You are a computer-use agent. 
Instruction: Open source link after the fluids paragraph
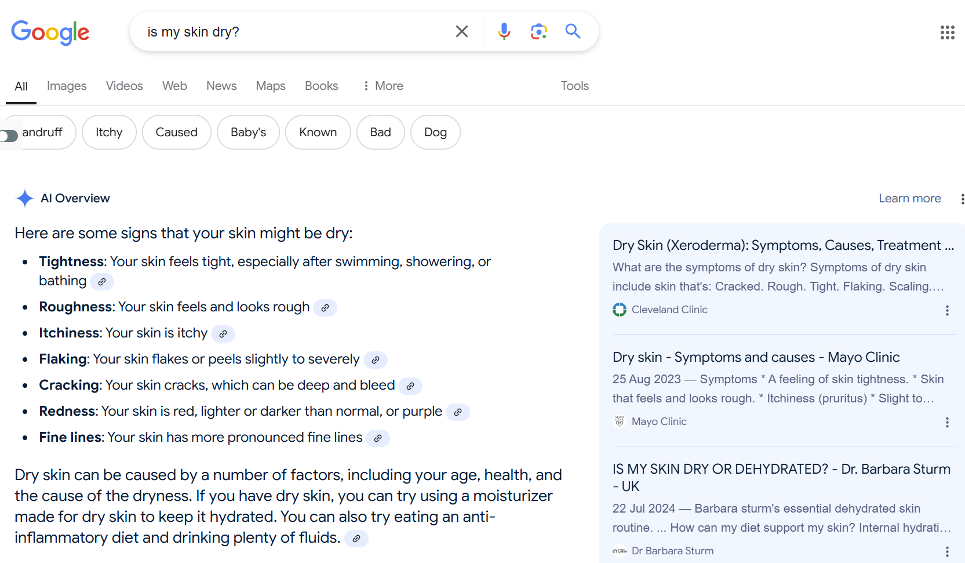356,539
